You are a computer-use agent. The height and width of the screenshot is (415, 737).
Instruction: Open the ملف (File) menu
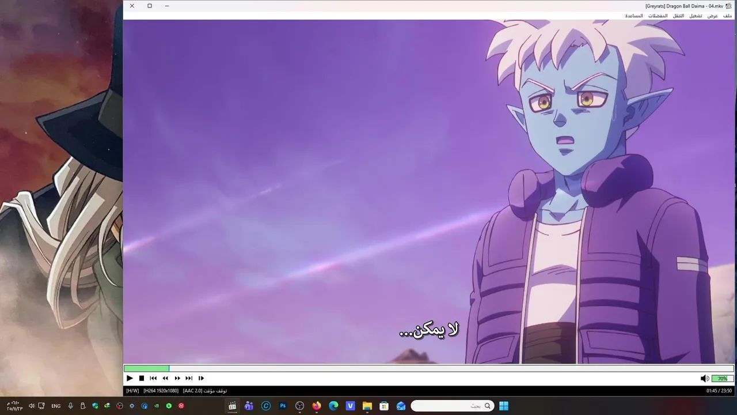point(728,16)
